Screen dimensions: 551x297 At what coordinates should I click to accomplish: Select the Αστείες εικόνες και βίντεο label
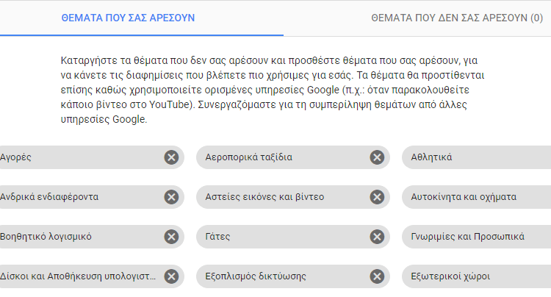[x=264, y=197]
